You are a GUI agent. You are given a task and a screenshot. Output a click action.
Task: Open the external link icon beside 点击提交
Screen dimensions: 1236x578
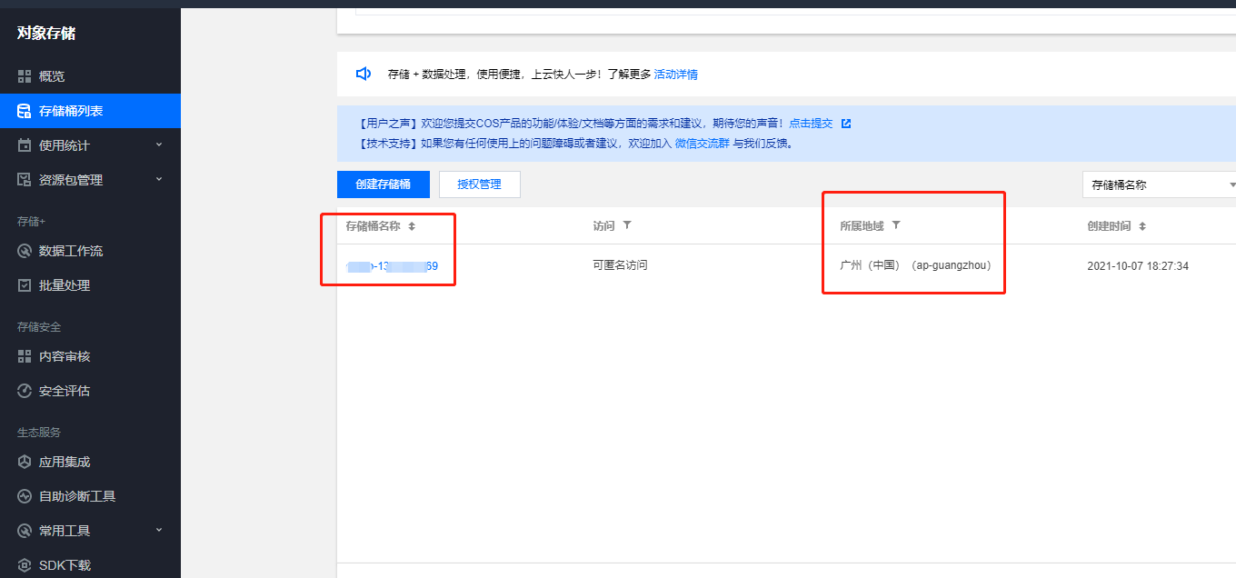coord(847,123)
